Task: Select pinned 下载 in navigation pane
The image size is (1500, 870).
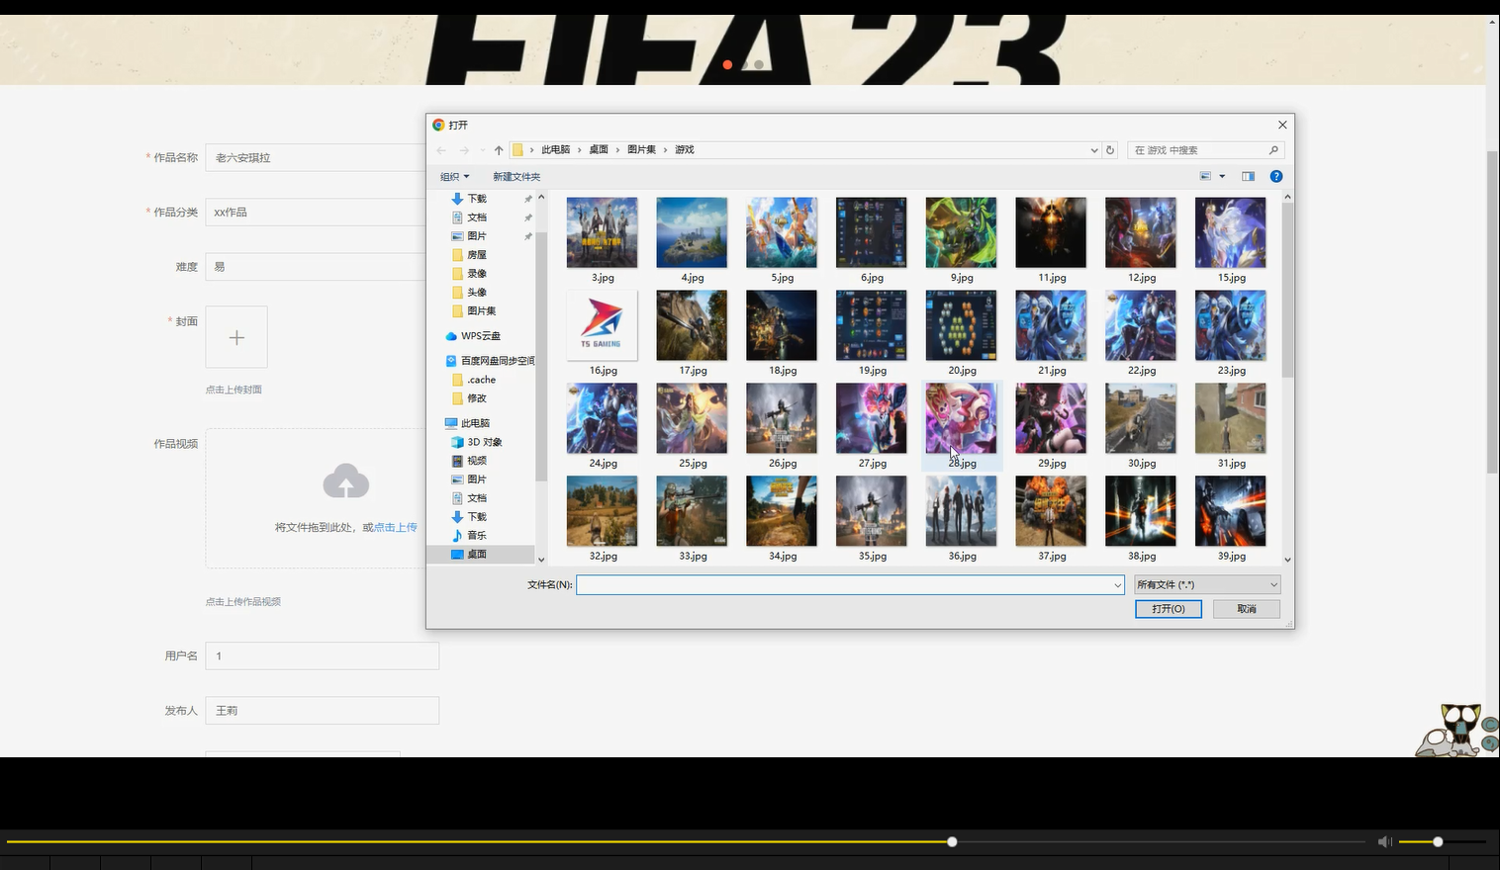Action: pyautogui.click(x=477, y=199)
